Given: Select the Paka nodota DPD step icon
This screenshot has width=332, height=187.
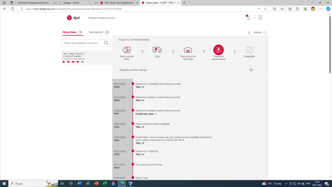Looking at the screenshot, I should (x=127, y=50).
